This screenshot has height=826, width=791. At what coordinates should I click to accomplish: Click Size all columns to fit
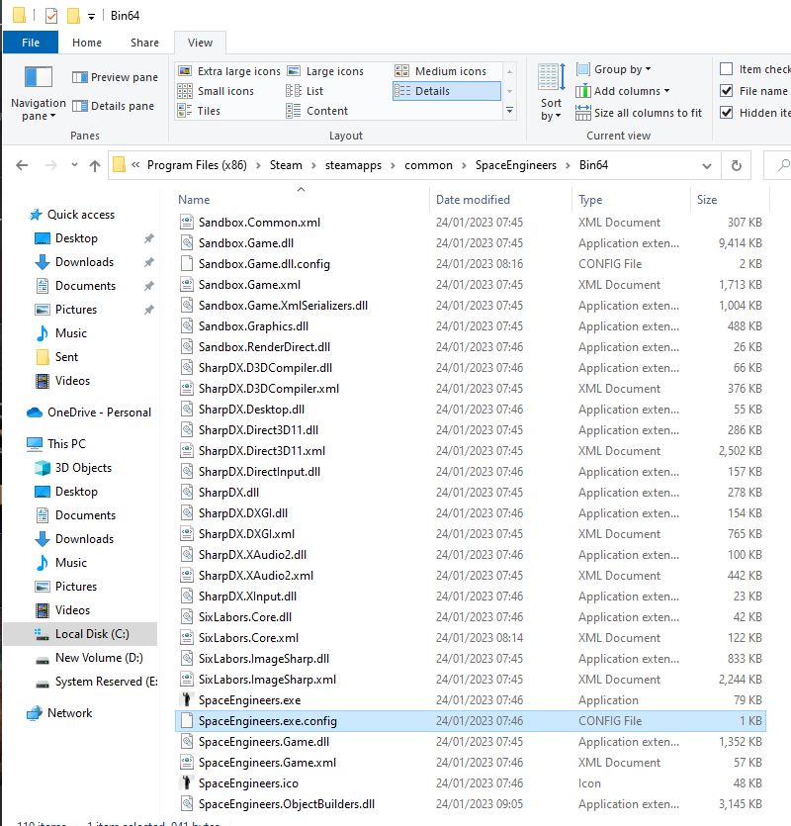point(647,113)
